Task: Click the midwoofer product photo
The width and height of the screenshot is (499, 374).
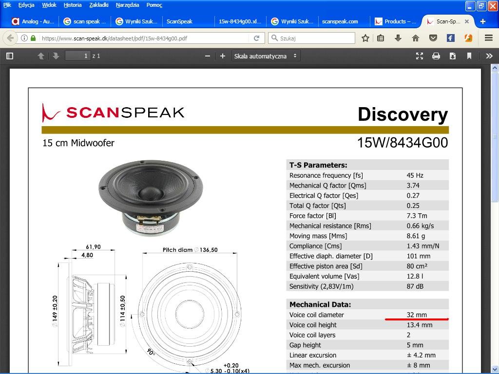Action: [x=151, y=197]
